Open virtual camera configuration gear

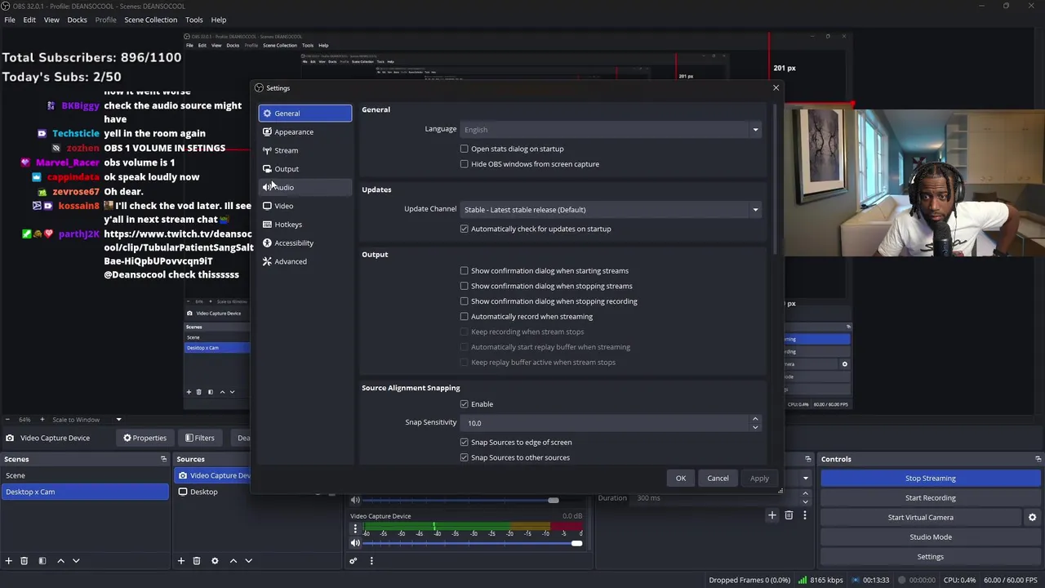click(1032, 518)
